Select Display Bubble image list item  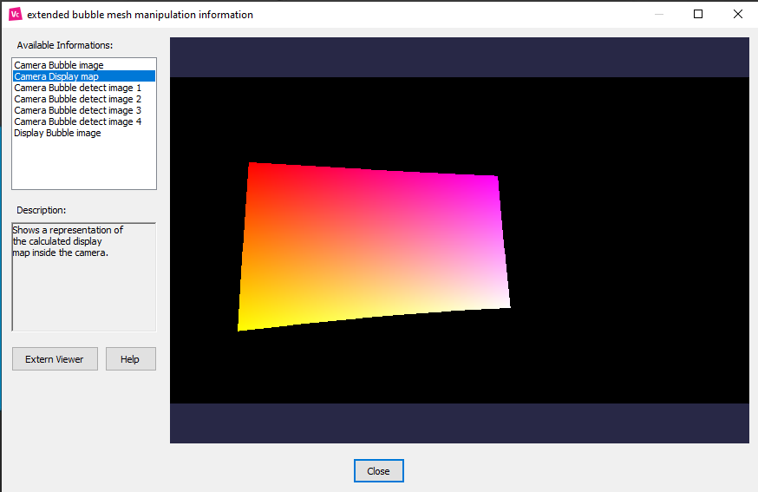point(57,133)
